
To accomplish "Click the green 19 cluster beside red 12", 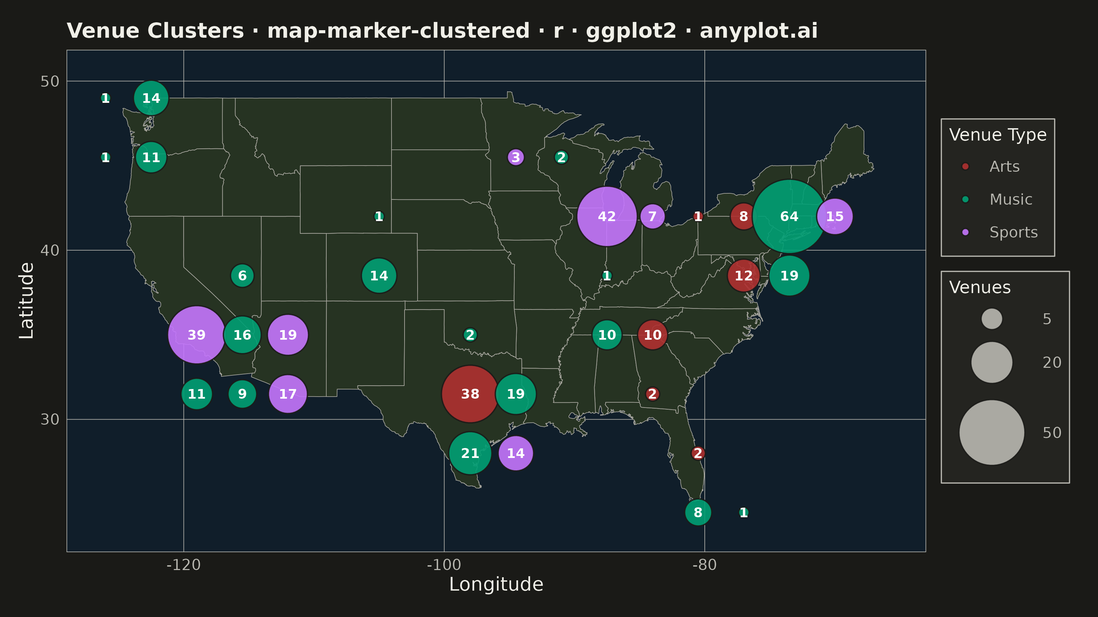I will click(789, 276).
